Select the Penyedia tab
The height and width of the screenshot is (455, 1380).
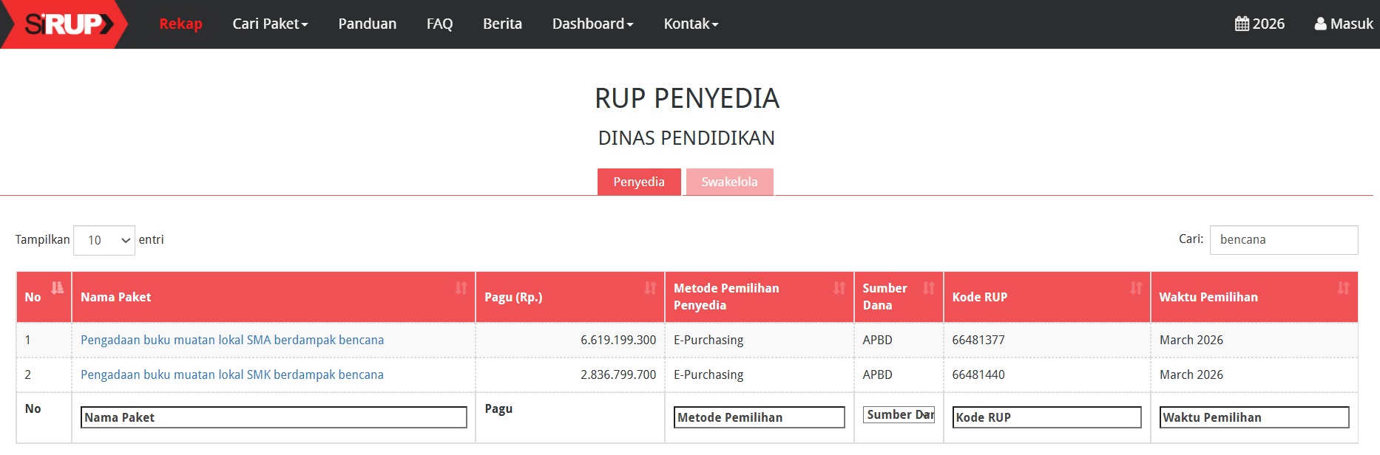639,182
